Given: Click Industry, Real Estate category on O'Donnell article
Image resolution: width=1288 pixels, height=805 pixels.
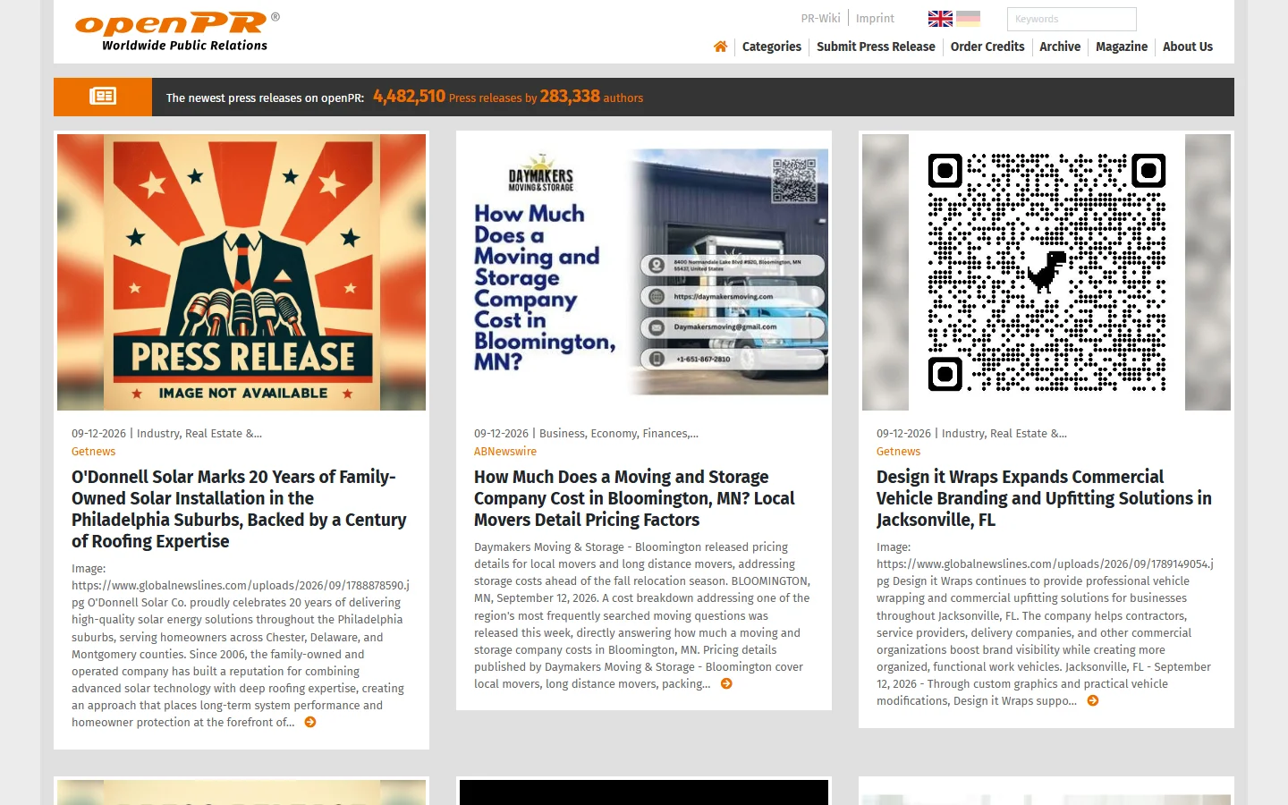Looking at the screenshot, I should pos(199,434).
